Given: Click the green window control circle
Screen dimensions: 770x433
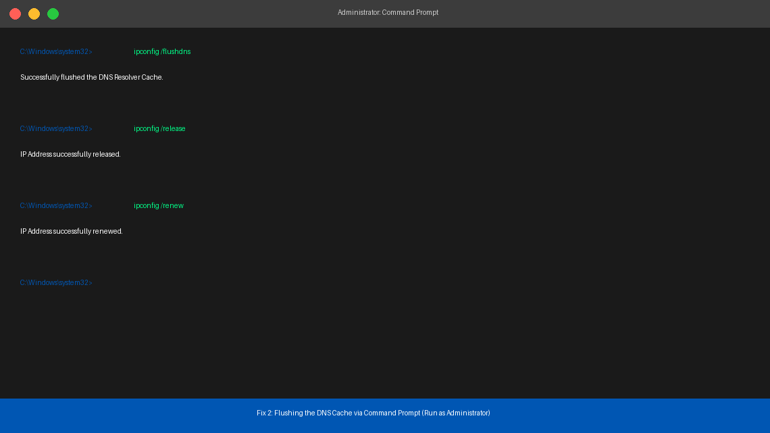Looking at the screenshot, I should coord(53,13).
